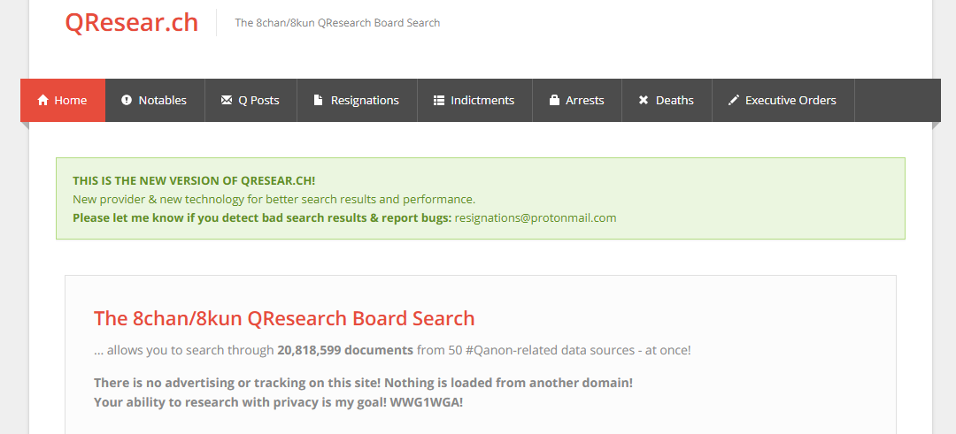This screenshot has height=434, width=956.
Task: Click the QResear.ch site logo
Action: click(132, 22)
